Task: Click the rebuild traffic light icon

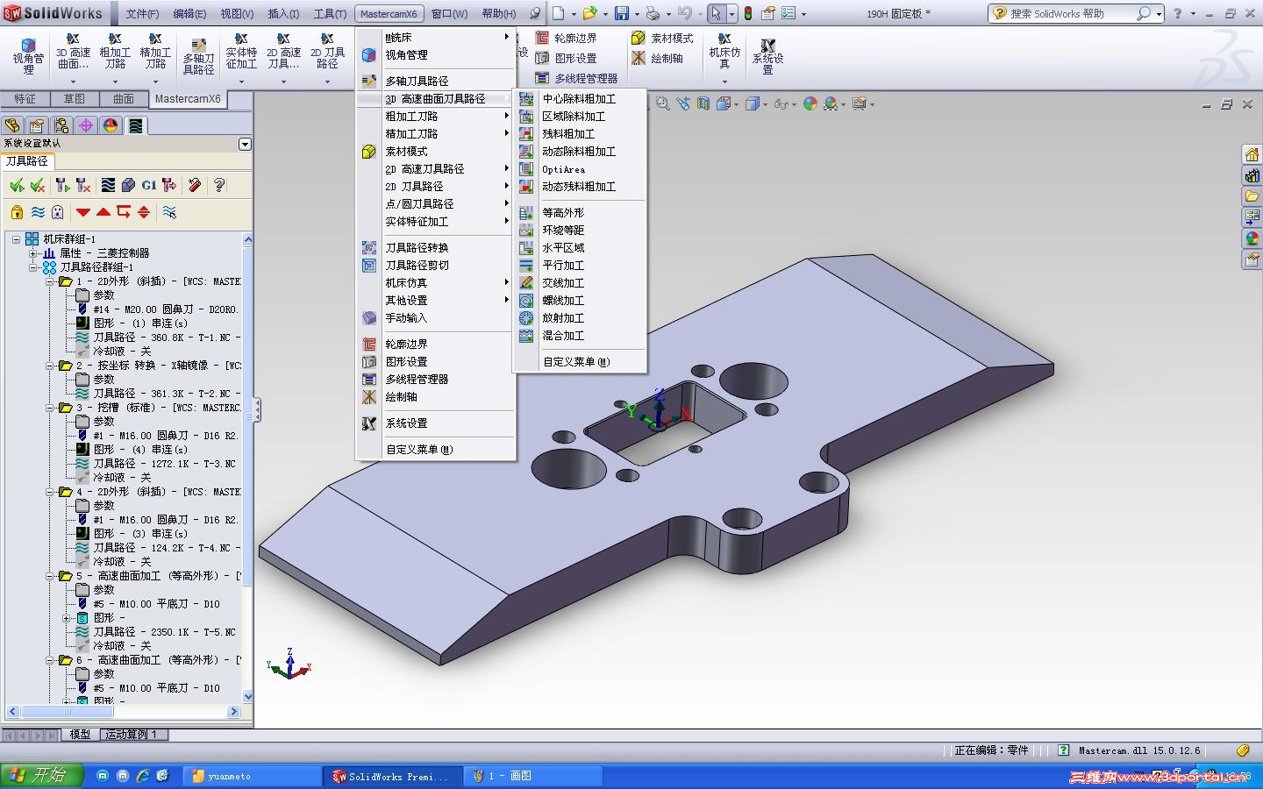Action: 748,13
